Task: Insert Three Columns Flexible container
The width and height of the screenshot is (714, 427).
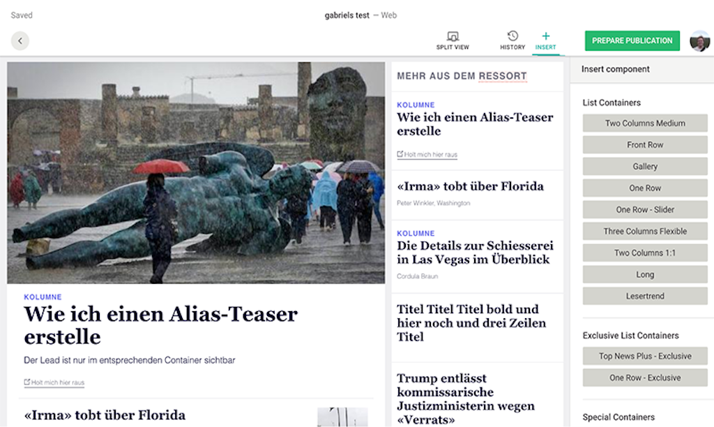Action: pos(645,231)
